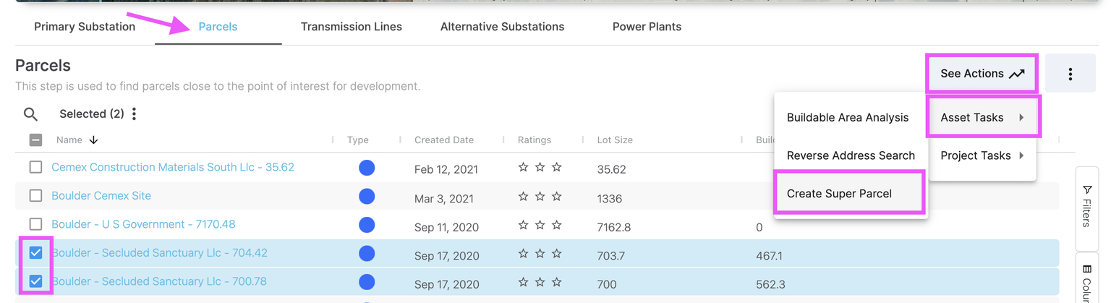Toggle the select-all checkbox in the table header

35,140
